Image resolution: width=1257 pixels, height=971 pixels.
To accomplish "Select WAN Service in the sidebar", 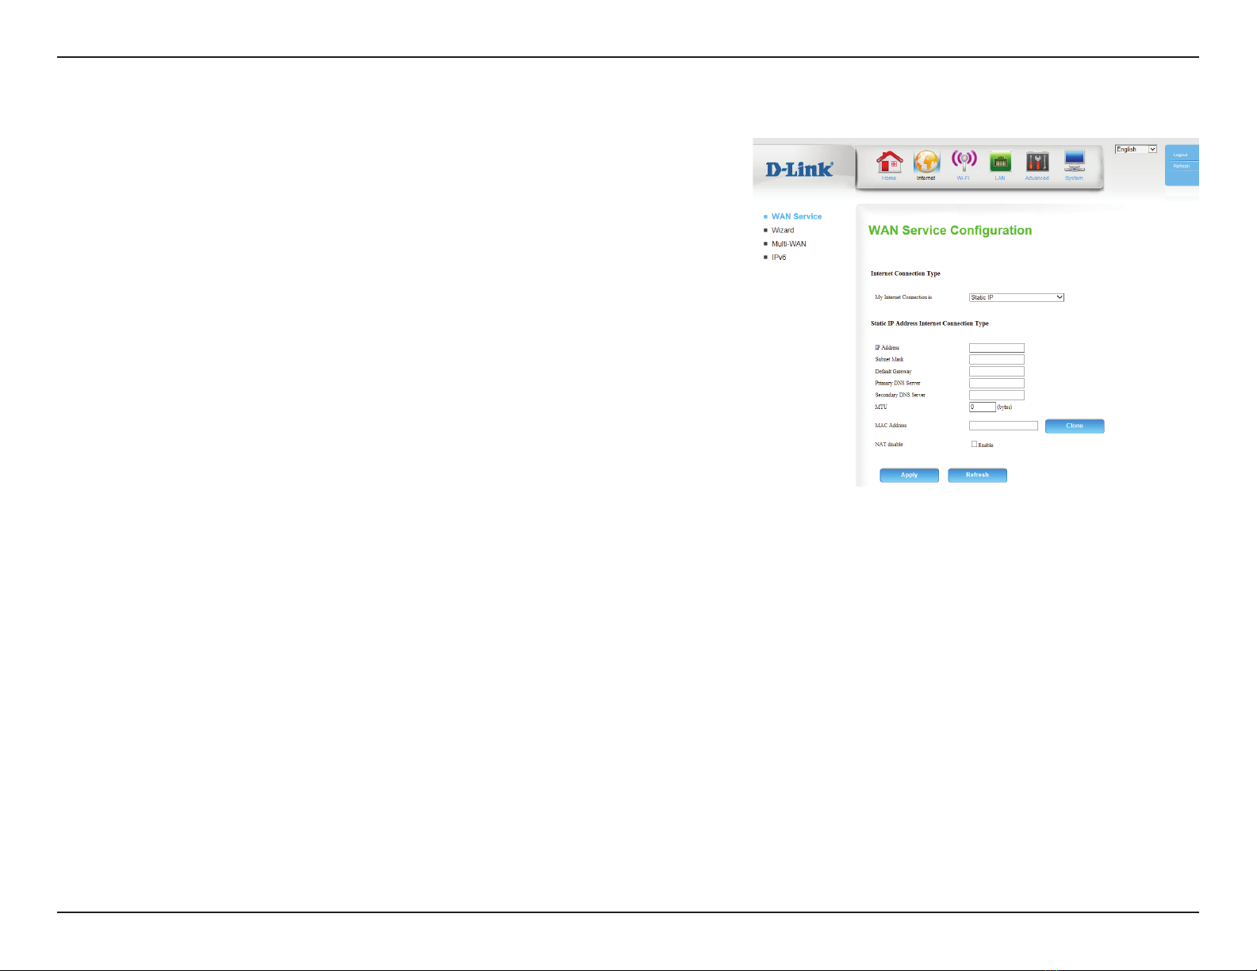I will click(796, 216).
